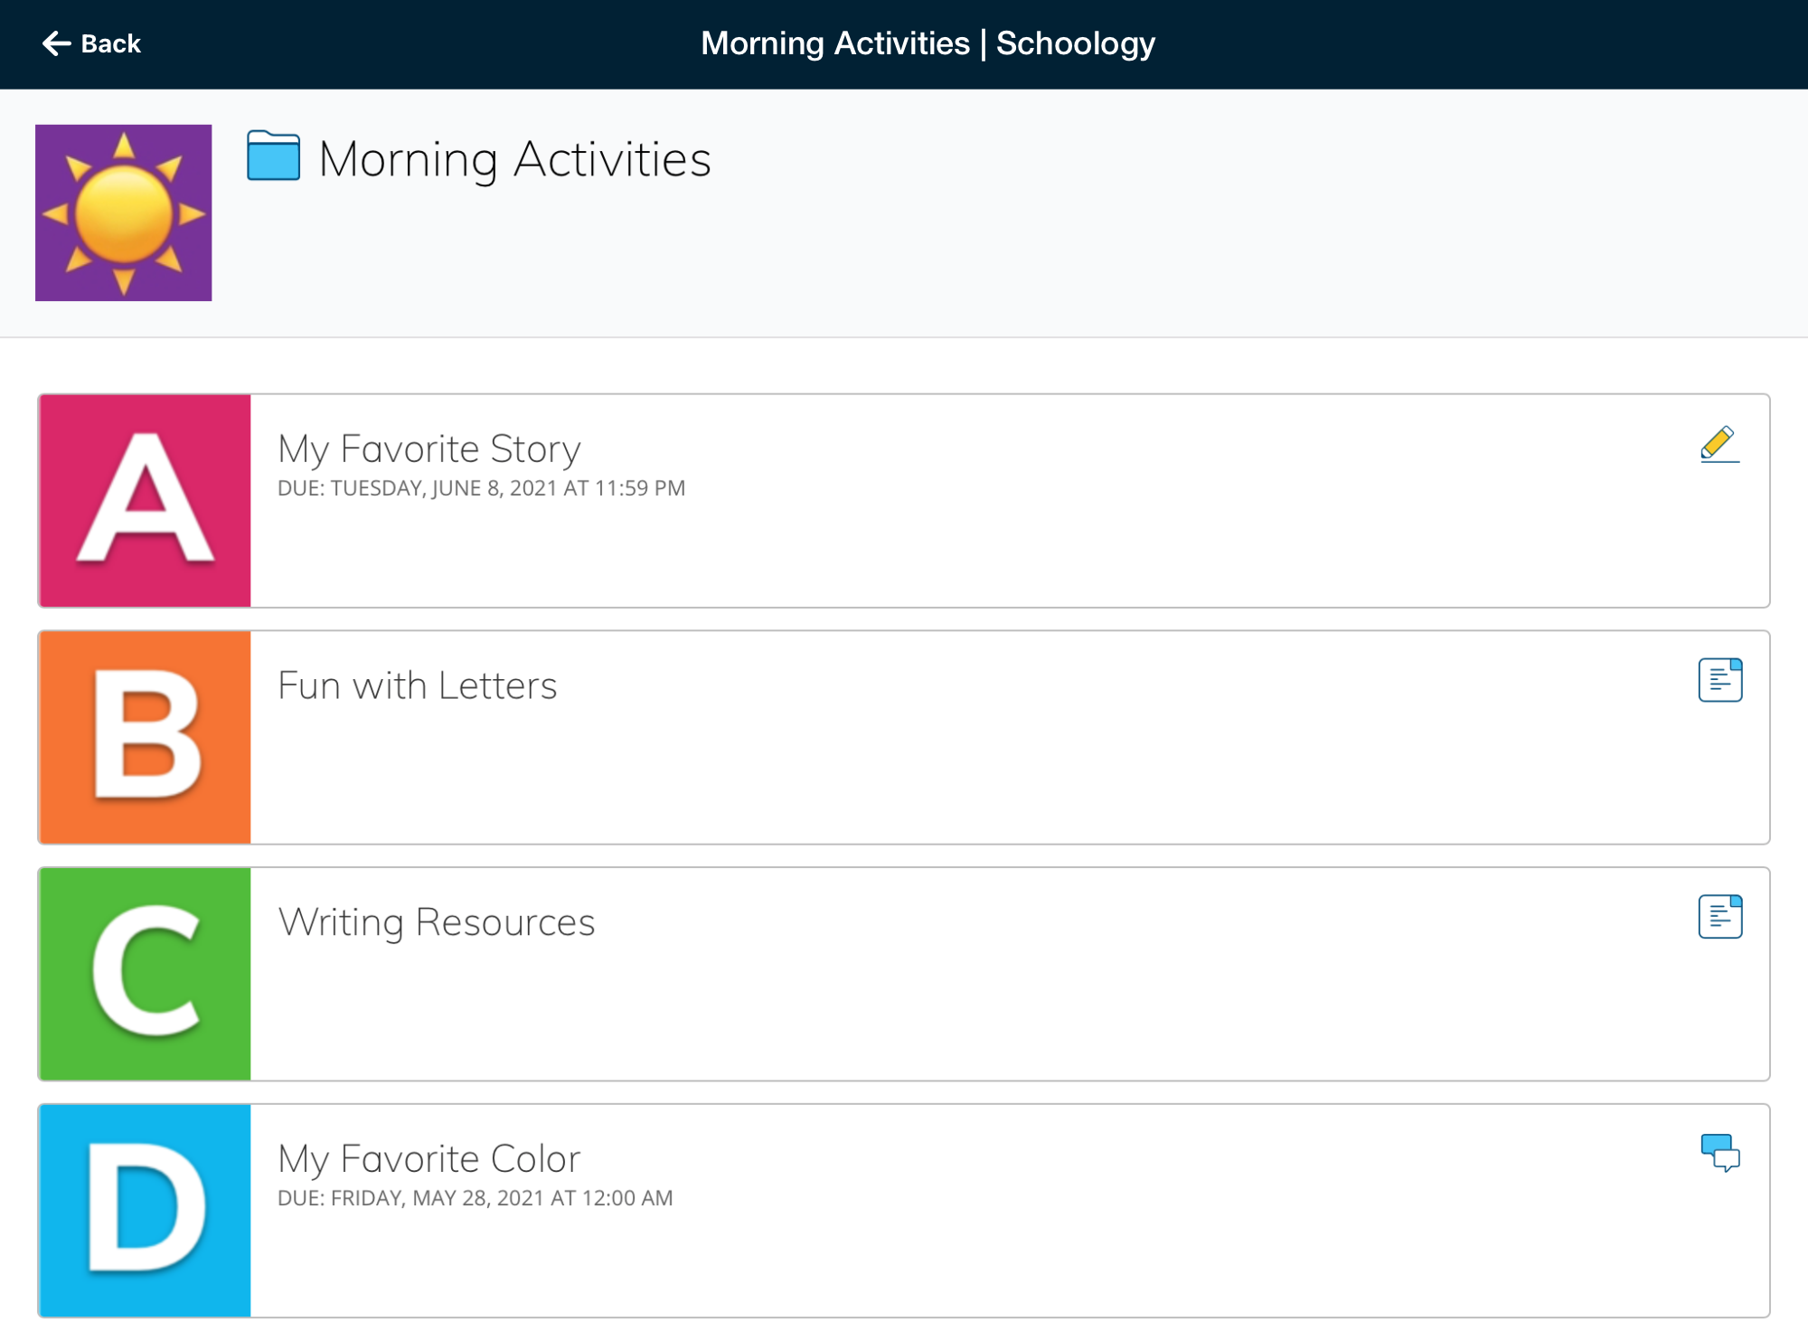This screenshot has height=1322, width=1808.
Task: Tap the orange letter B tile
Action: tap(145, 737)
